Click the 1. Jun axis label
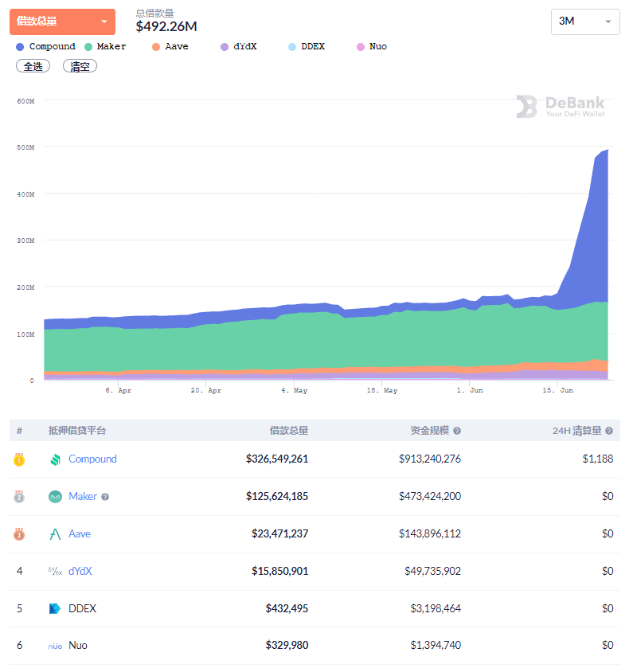 [x=470, y=390]
